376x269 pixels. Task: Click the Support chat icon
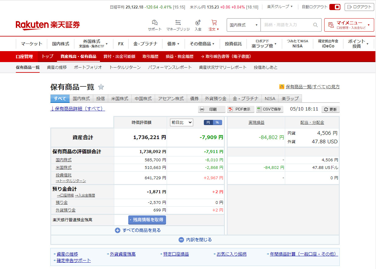tap(154, 23)
